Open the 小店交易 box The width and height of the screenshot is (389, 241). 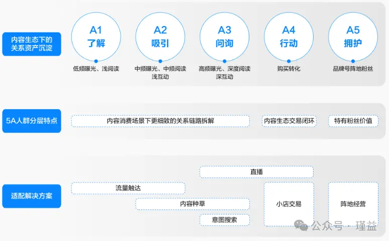click(x=289, y=204)
